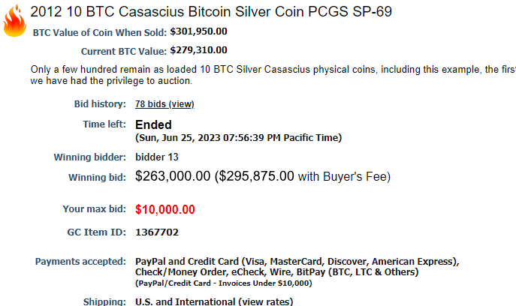Click the Payments accepted label
This screenshot has width=516, height=306.
80,262
